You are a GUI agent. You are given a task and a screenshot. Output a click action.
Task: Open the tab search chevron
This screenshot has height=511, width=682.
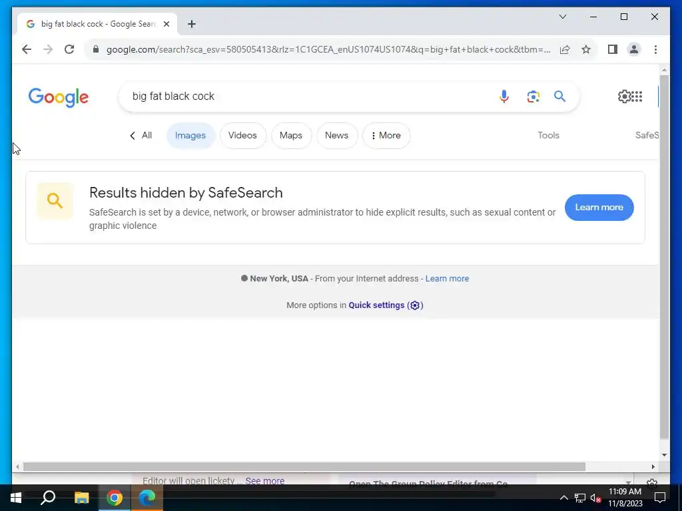tap(562, 17)
